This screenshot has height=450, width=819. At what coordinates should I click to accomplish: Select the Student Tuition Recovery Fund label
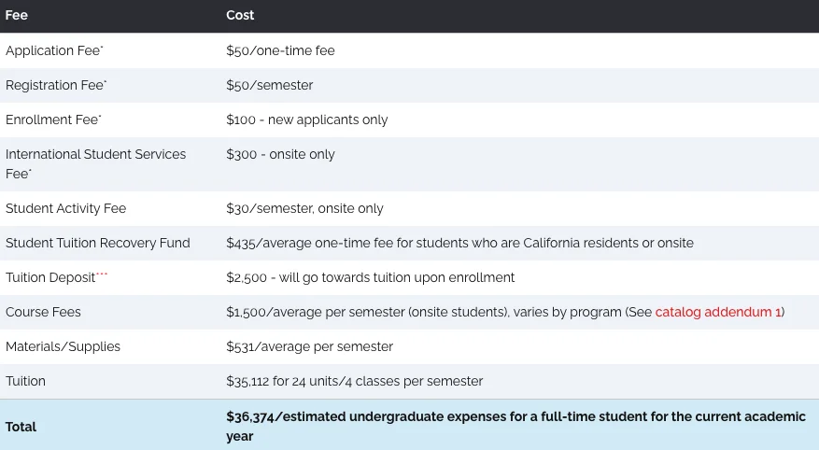pyautogui.click(x=98, y=243)
